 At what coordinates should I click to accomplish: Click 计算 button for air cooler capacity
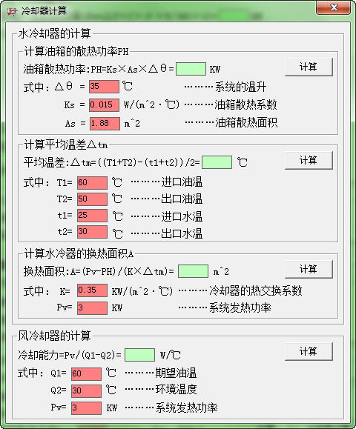click(x=309, y=351)
